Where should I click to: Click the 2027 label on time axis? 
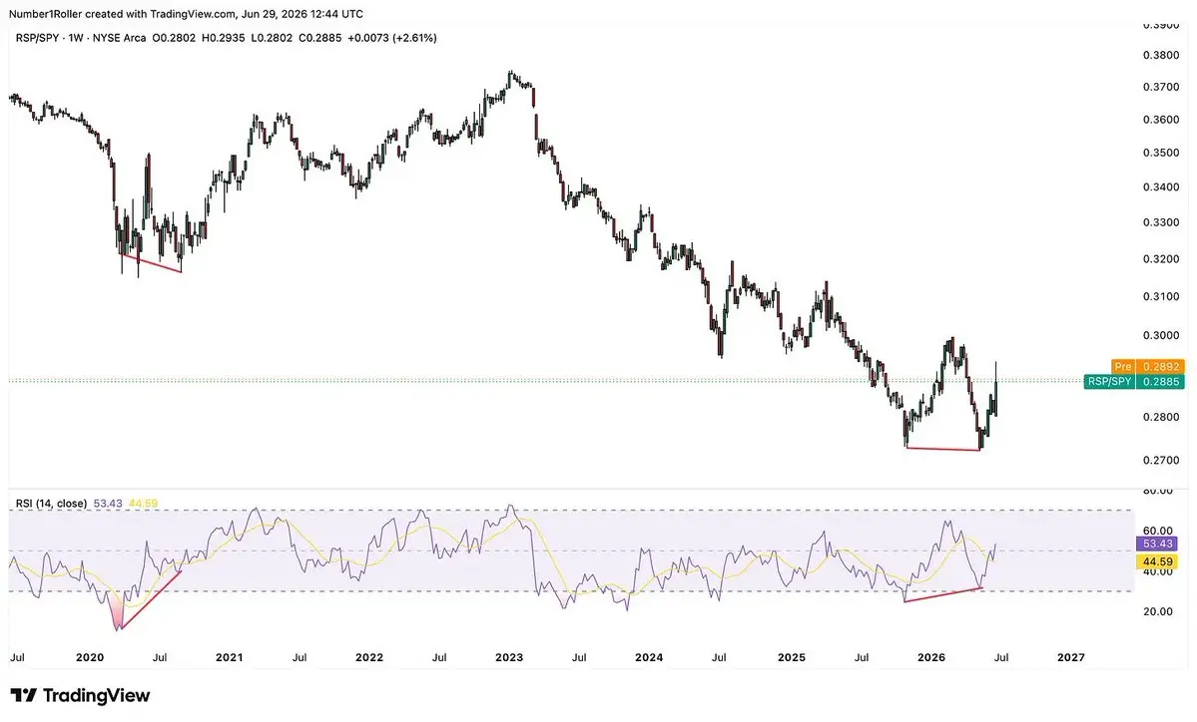point(1071,657)
